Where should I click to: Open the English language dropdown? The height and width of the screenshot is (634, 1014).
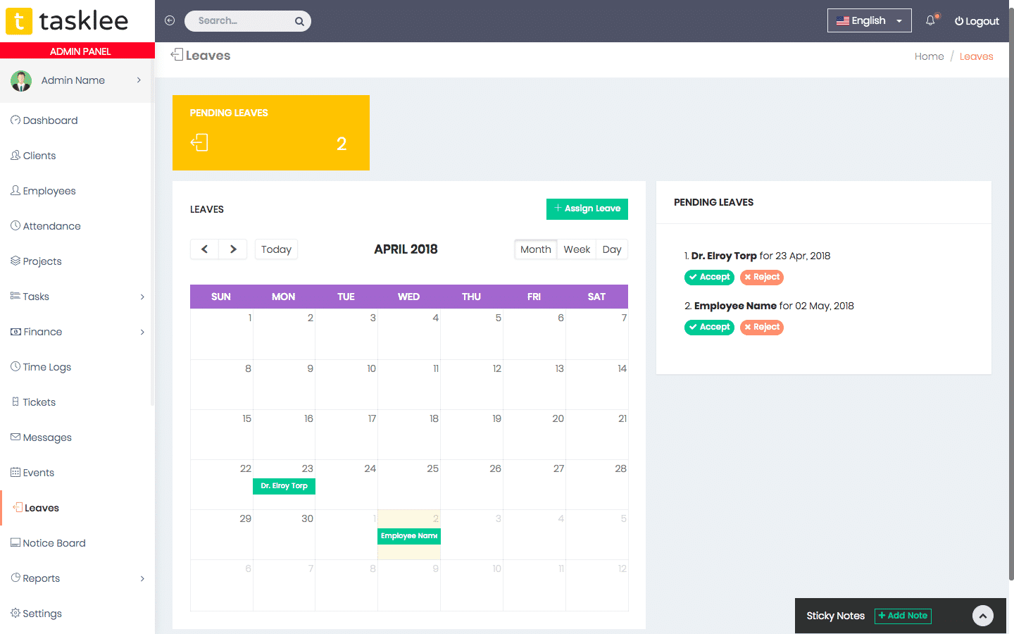[x=869, y=20]
